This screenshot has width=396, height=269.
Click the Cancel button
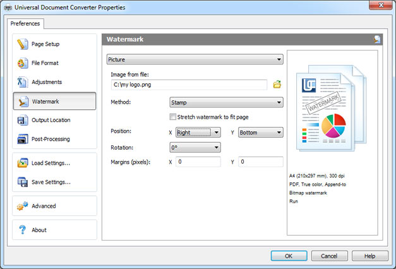coord(329,256)
